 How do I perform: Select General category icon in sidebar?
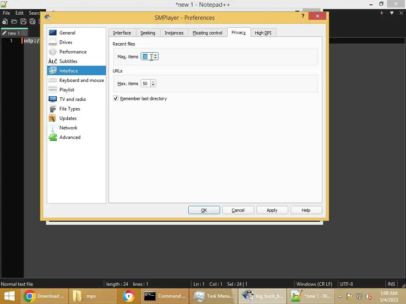pyautogui.click(x=53, y=32)
